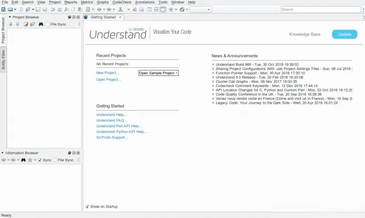Click the New Project toolbar icon
This screenshot has height=218, width=365.
[4, 10]
